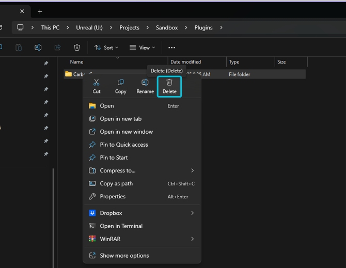Choose Open in Terminal
This screenshot has height=268, width=346.
coord(142,226)
